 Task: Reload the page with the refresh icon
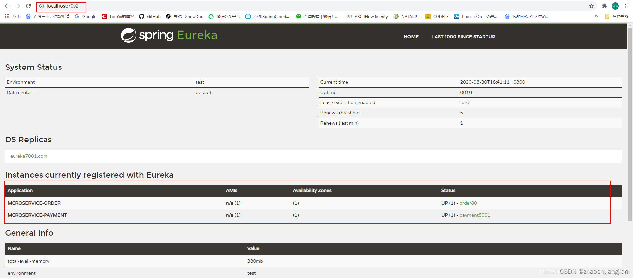click(28, 6)
